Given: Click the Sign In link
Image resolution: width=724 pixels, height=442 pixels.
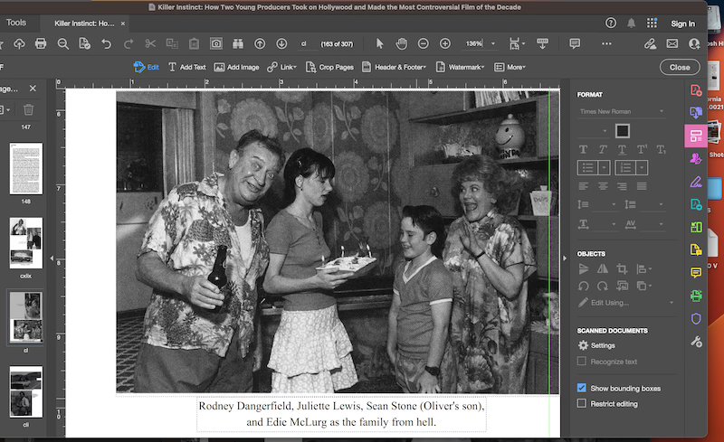Looking at the screenshot, I should [683, 24].
